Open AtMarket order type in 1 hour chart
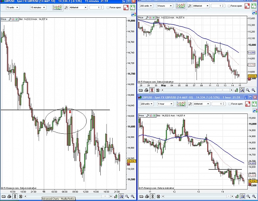The image size is (258, 201). click(201, 104)
